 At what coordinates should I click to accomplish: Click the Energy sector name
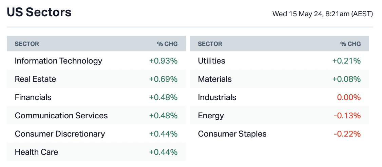(211, 116)
